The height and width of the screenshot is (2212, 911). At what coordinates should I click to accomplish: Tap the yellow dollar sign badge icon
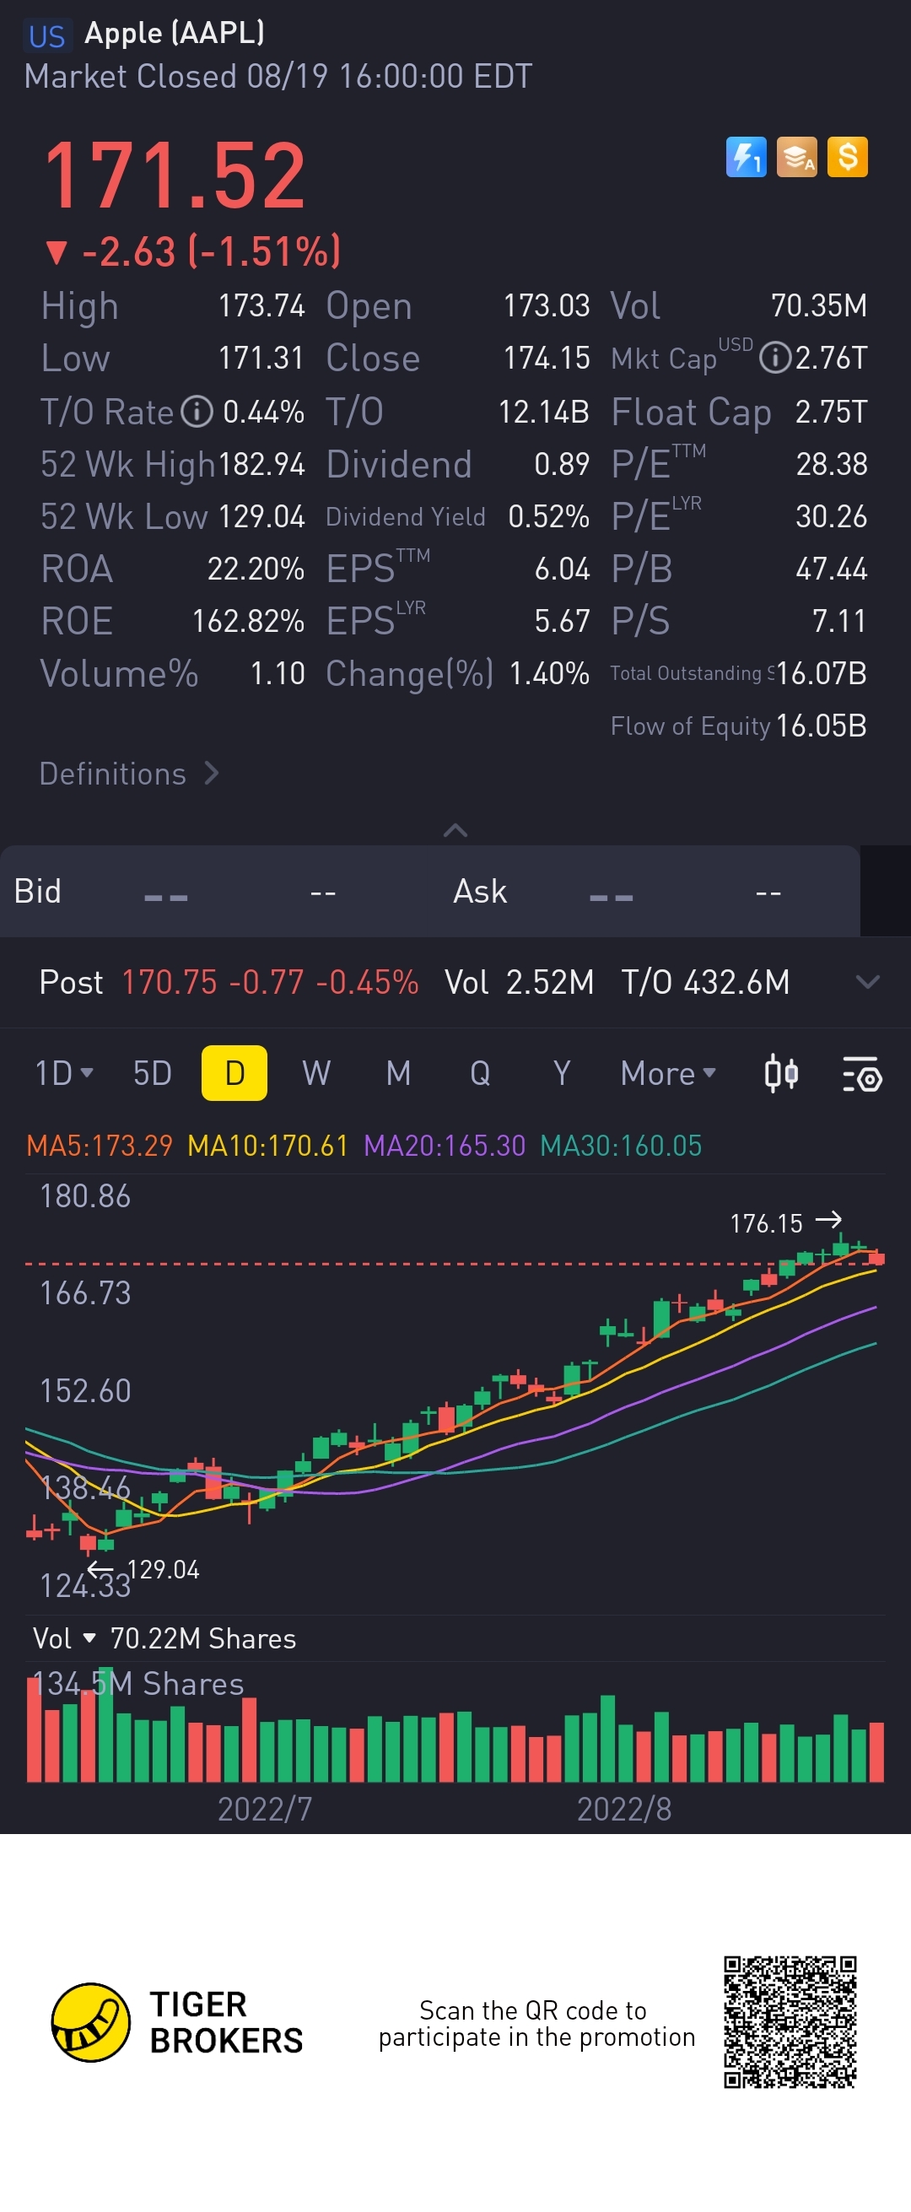tap(848, 157)
